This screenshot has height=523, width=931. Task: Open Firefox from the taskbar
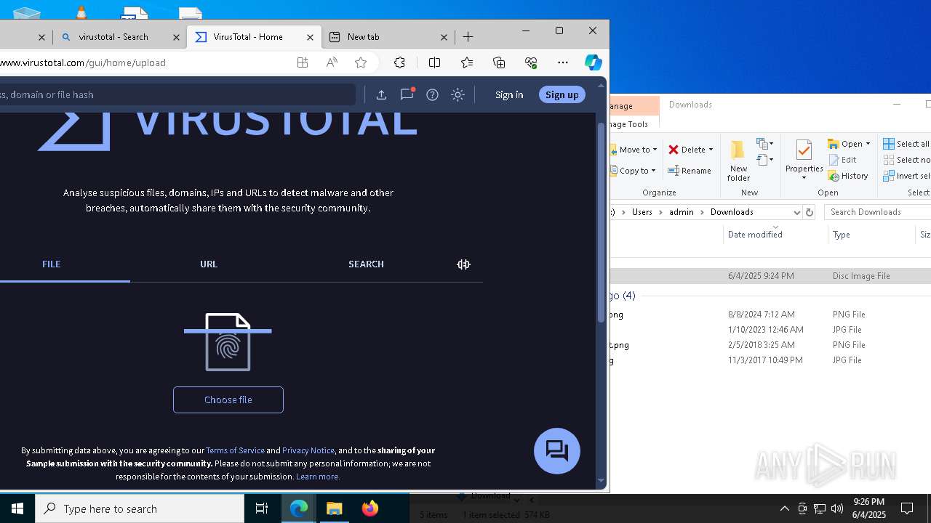(x=370, y=508)
